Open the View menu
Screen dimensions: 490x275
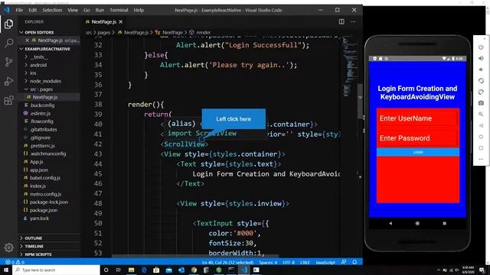(73, 10)
